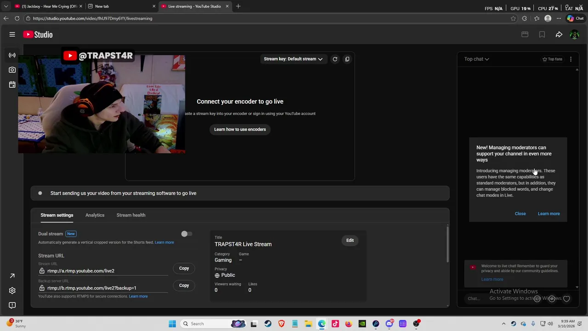
Task: Close the Live streaming browser tab
Action: [x=227, y=6]
